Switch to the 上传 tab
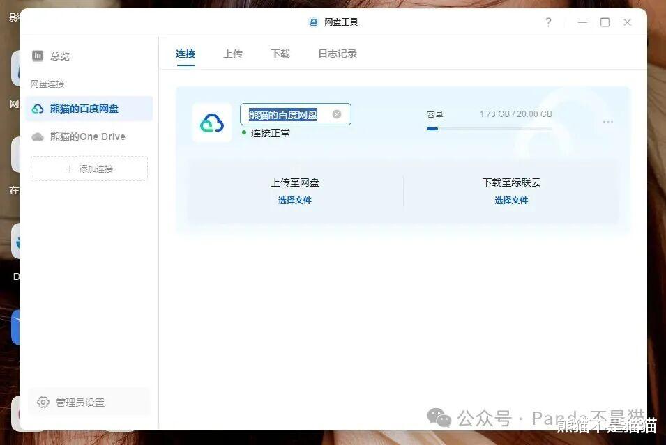Image resolution: width=666 pixels, height=445 pixels. pos(233,54)
